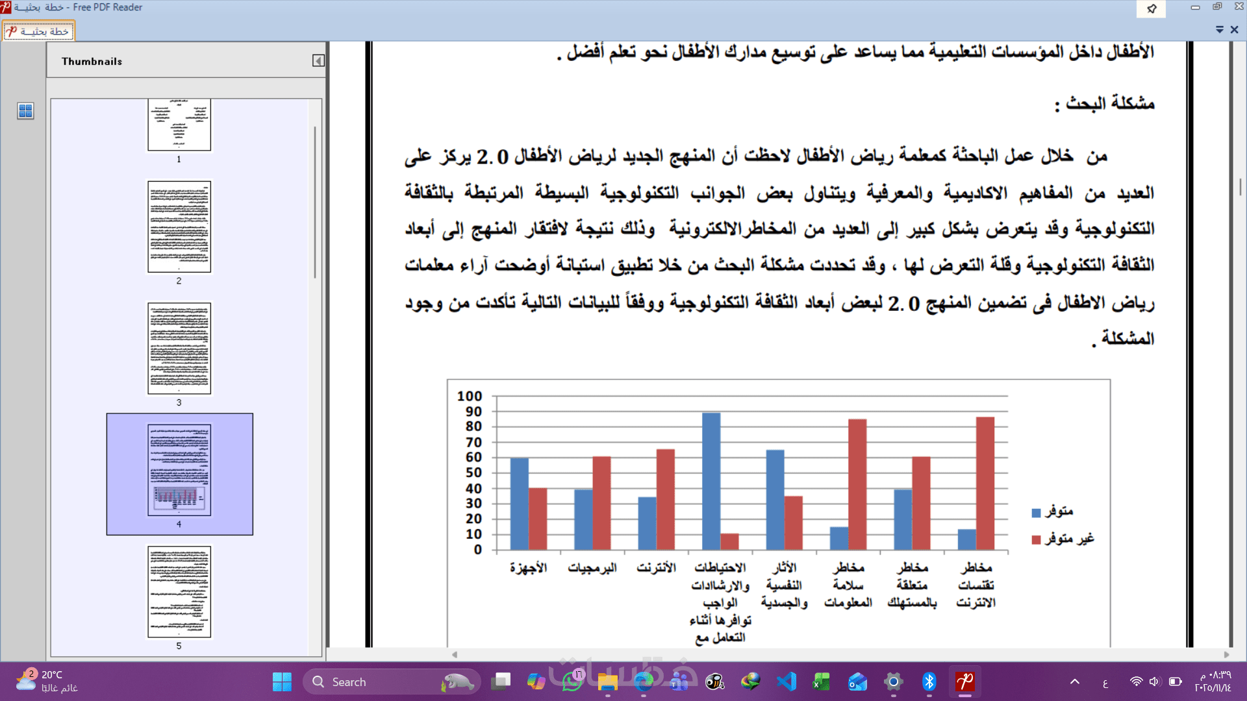
Task: Open Visual Studio Code from taskbar
Action: click(x=786, y=682)
